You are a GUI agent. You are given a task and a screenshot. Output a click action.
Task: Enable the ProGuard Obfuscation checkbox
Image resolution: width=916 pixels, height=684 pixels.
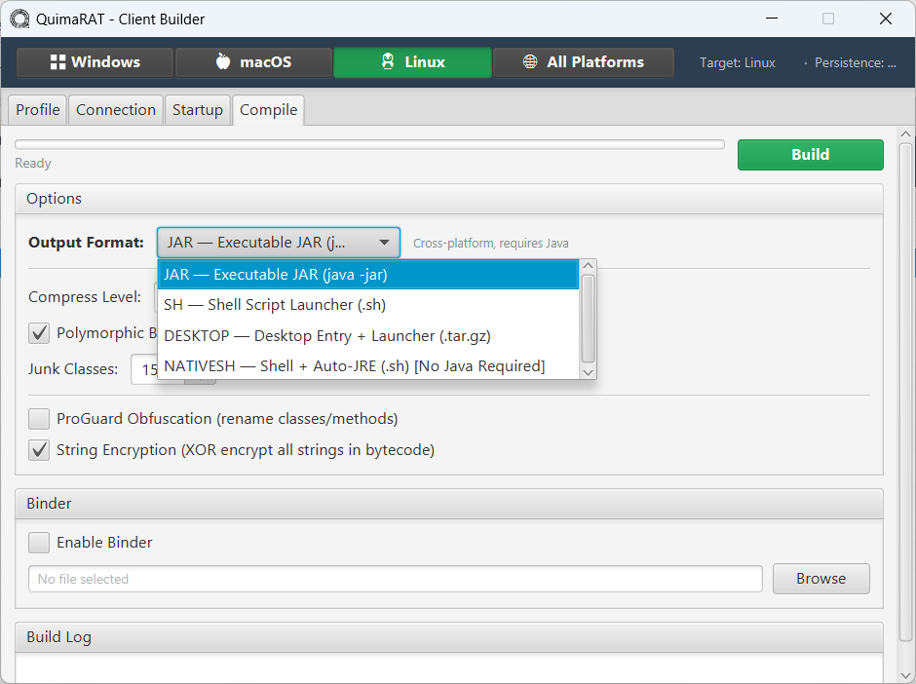39,419
